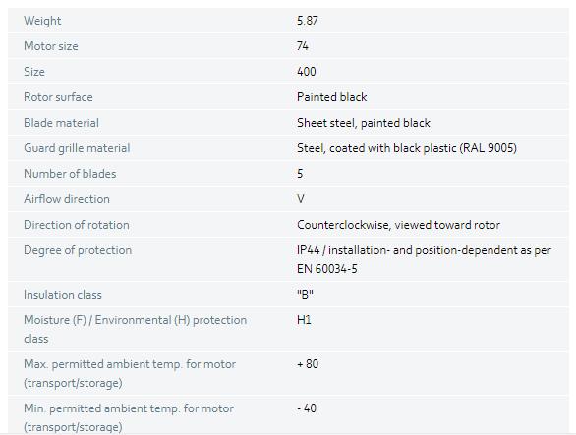
Task: Select the IP44 protection value text
Action: (x=424, y=259)
